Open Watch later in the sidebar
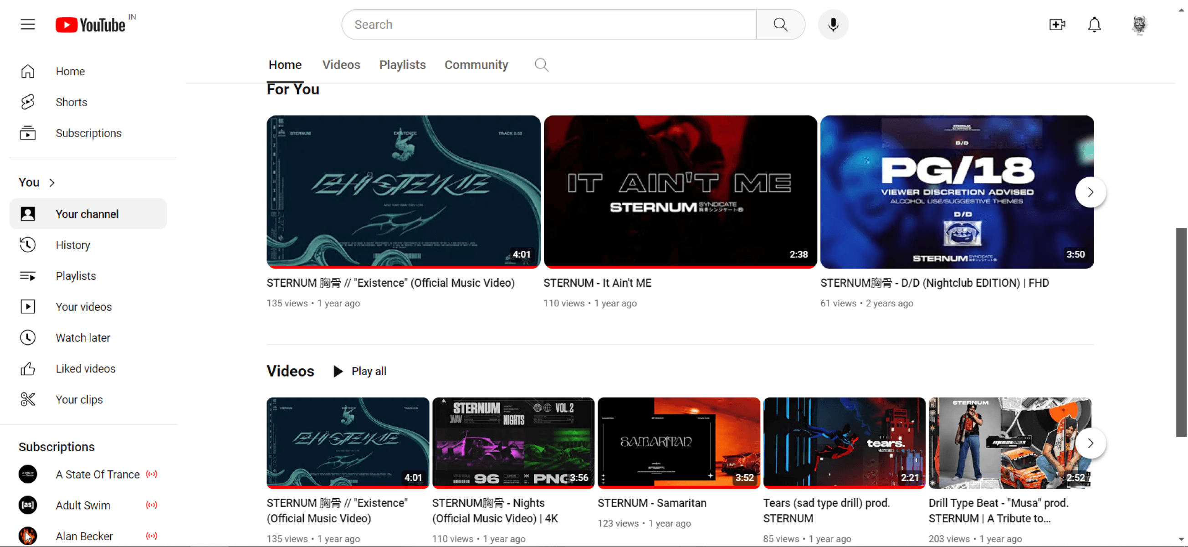 click(82, 338)
